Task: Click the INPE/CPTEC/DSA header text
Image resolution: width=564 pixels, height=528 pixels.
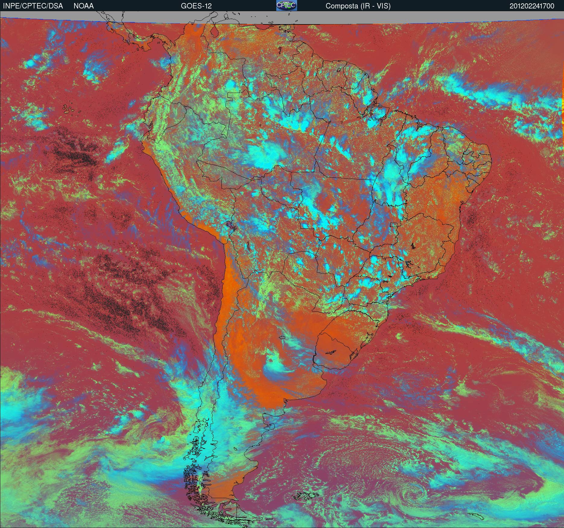Action: (33, 6)
